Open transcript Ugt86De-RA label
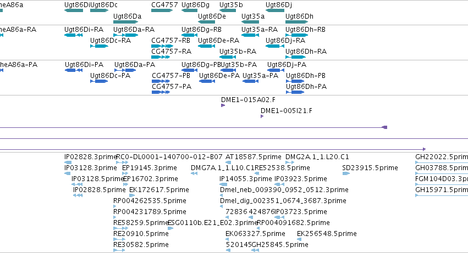468x253 pixels. click(x=219, y=40)
